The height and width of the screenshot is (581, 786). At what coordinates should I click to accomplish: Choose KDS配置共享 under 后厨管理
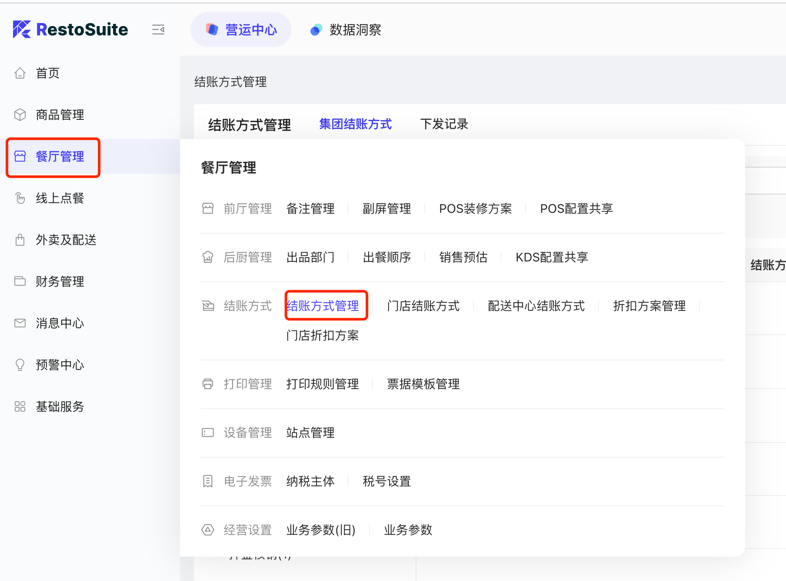pyautogui.click(x=552, y=257)
